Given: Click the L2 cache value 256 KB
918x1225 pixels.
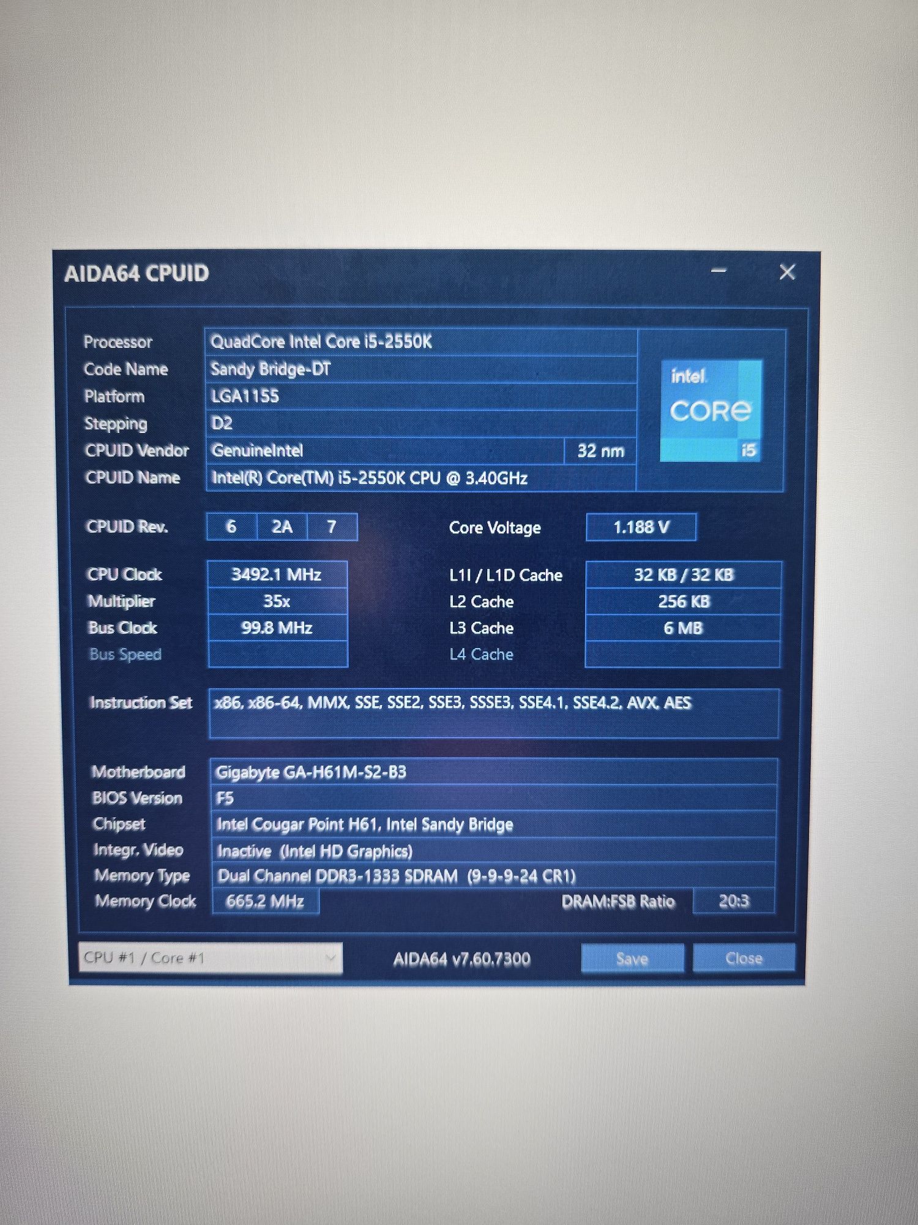Looking at the screenshot, I should [683, 601].
